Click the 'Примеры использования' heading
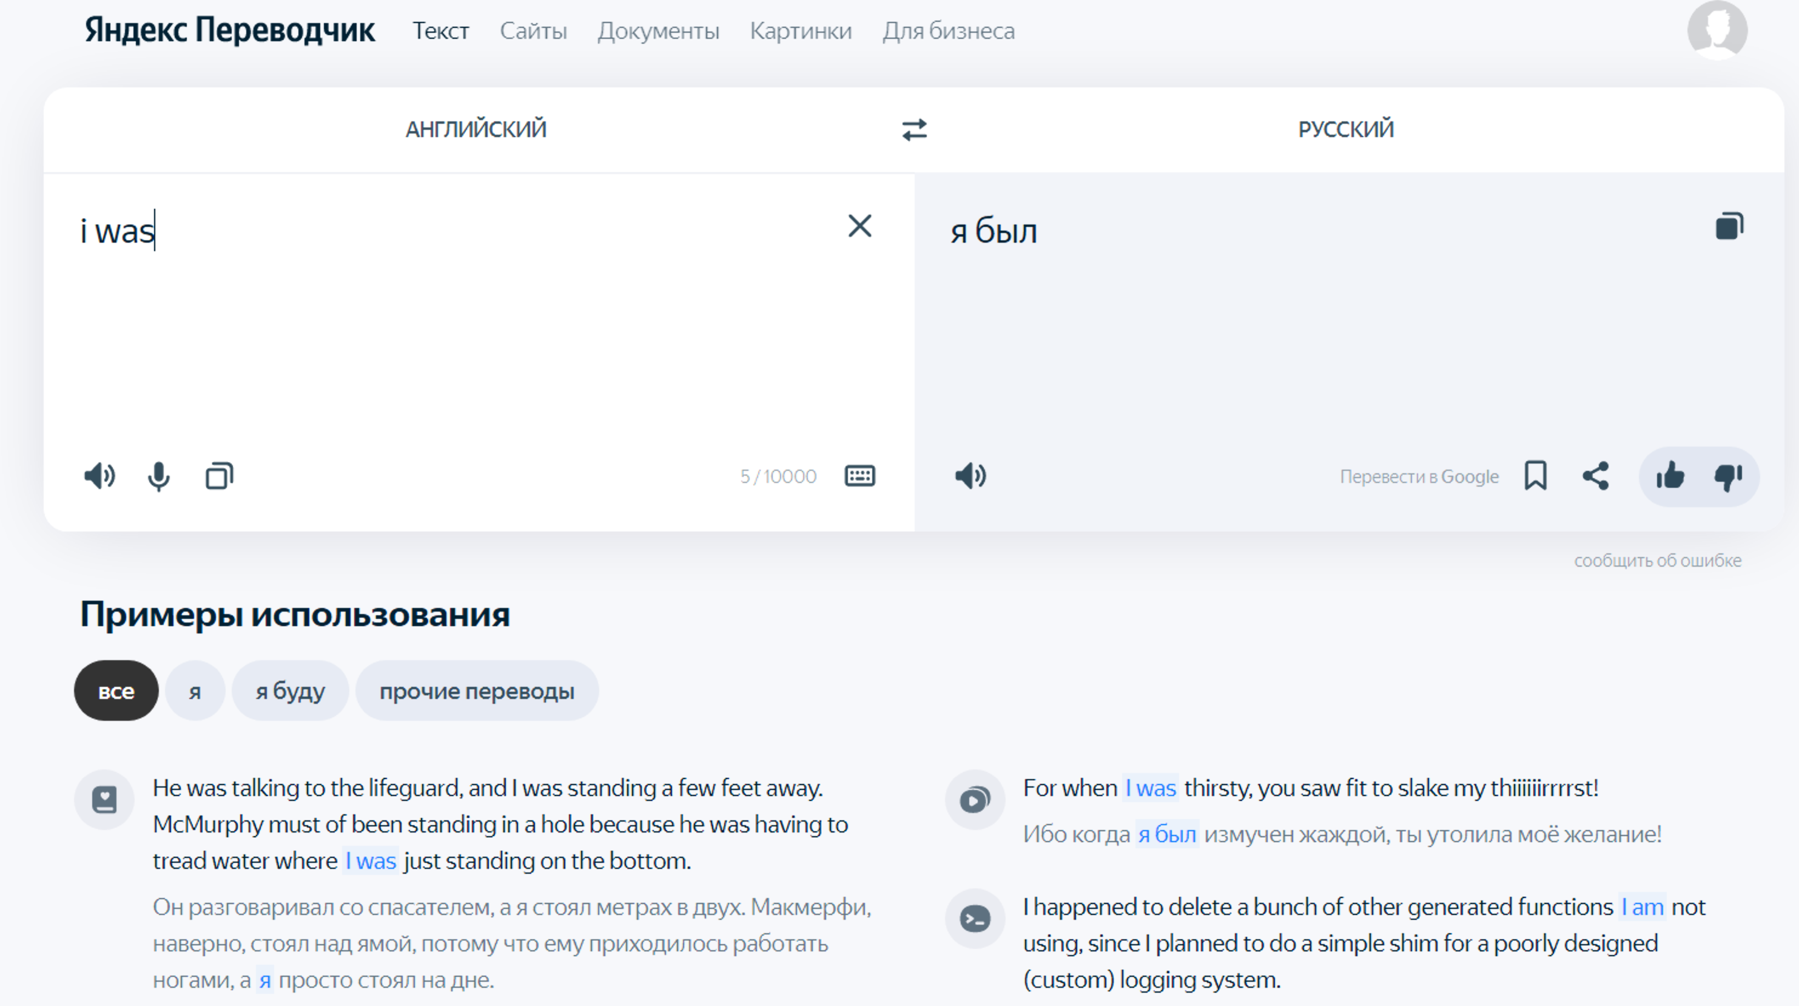The height and width of the screenshot is (1006, 1799). 295,615
